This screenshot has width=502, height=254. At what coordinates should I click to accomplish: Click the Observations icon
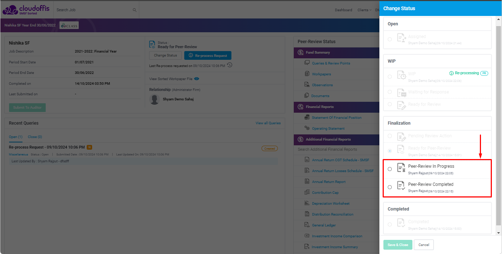307,85
